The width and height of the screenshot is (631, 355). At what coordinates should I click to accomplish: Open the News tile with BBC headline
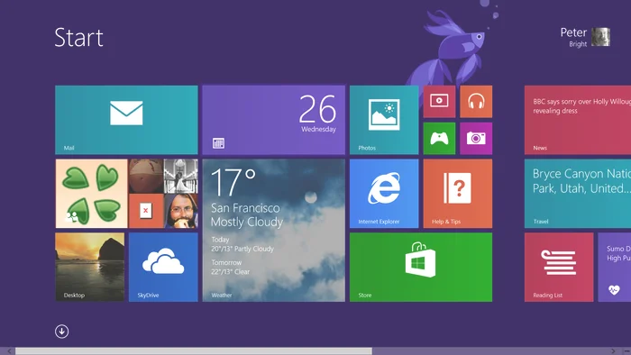[578, 120]
